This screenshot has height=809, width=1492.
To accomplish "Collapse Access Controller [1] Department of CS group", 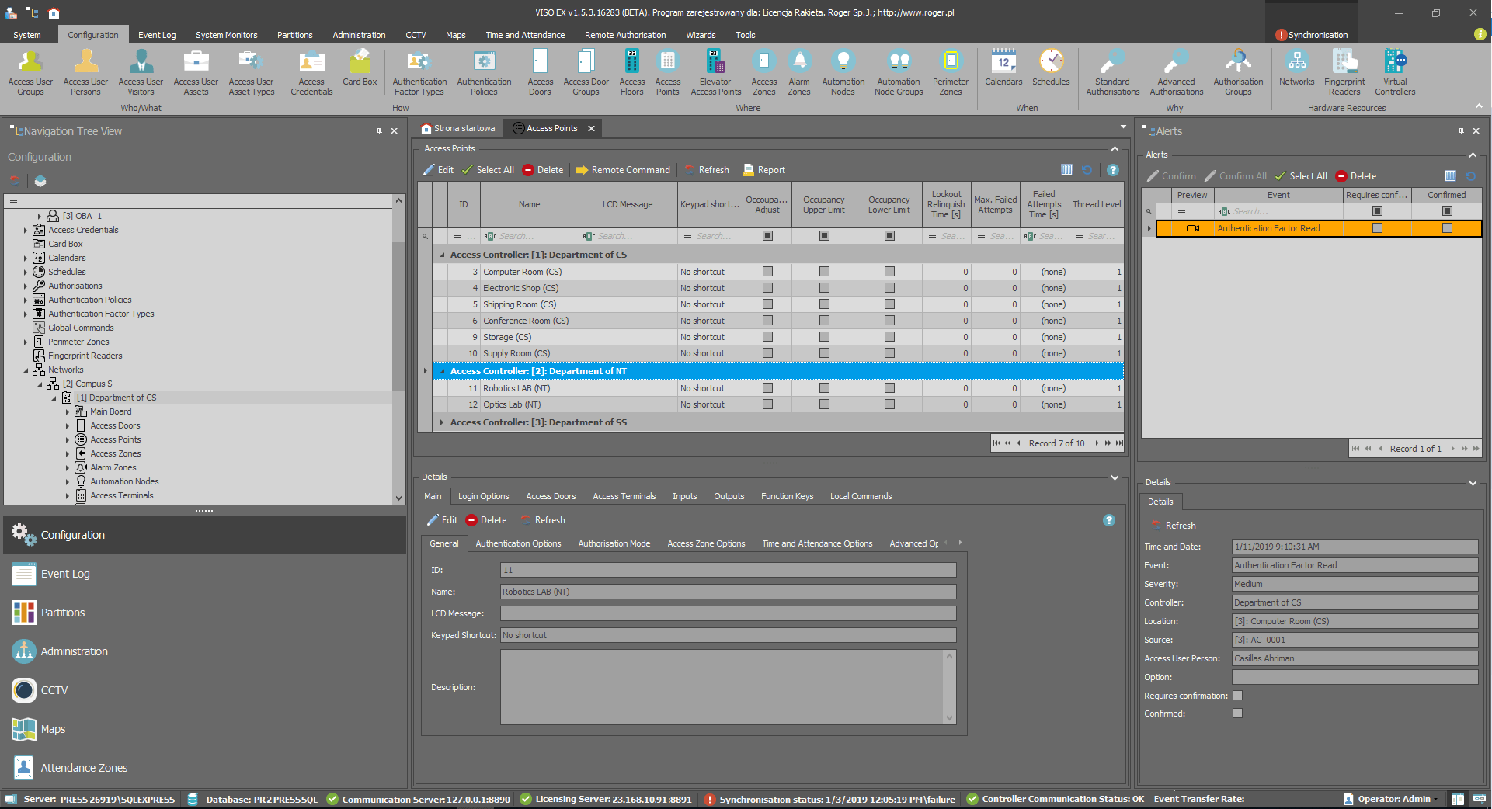I will [x=443, y=255].
